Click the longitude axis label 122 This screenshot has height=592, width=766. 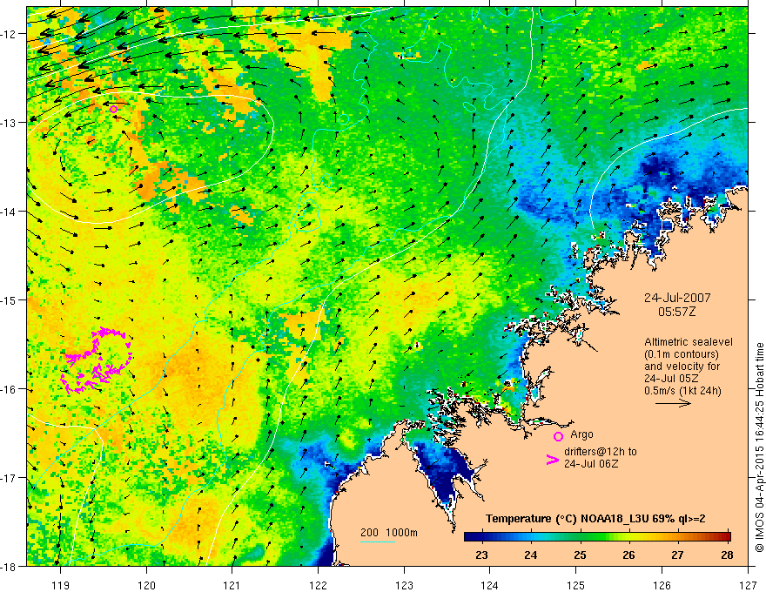[318, 585]
